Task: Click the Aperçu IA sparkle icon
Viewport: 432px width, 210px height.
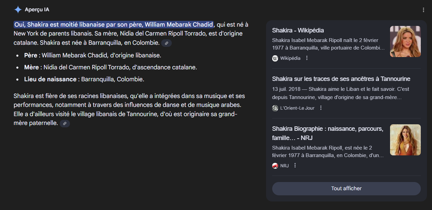Action: [18, 10]
